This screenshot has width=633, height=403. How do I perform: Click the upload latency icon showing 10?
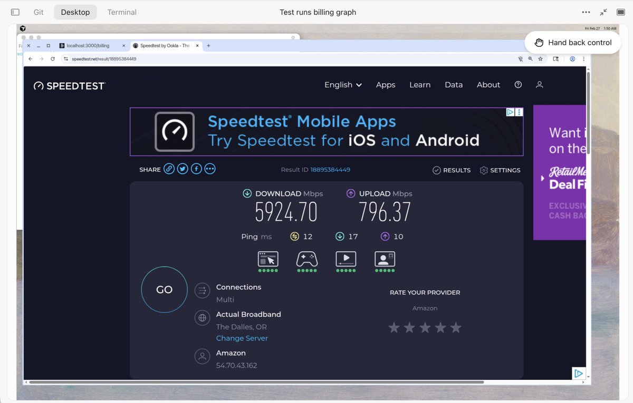[385, 237]
